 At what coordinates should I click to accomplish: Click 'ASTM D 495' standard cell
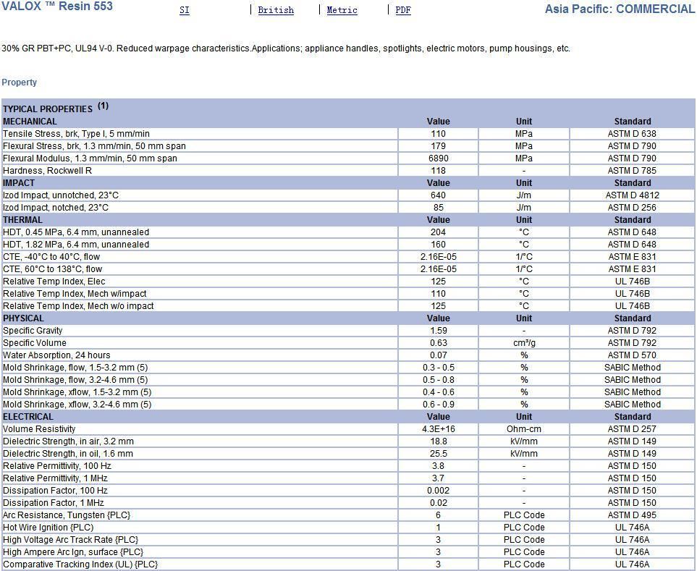point(632,515)
